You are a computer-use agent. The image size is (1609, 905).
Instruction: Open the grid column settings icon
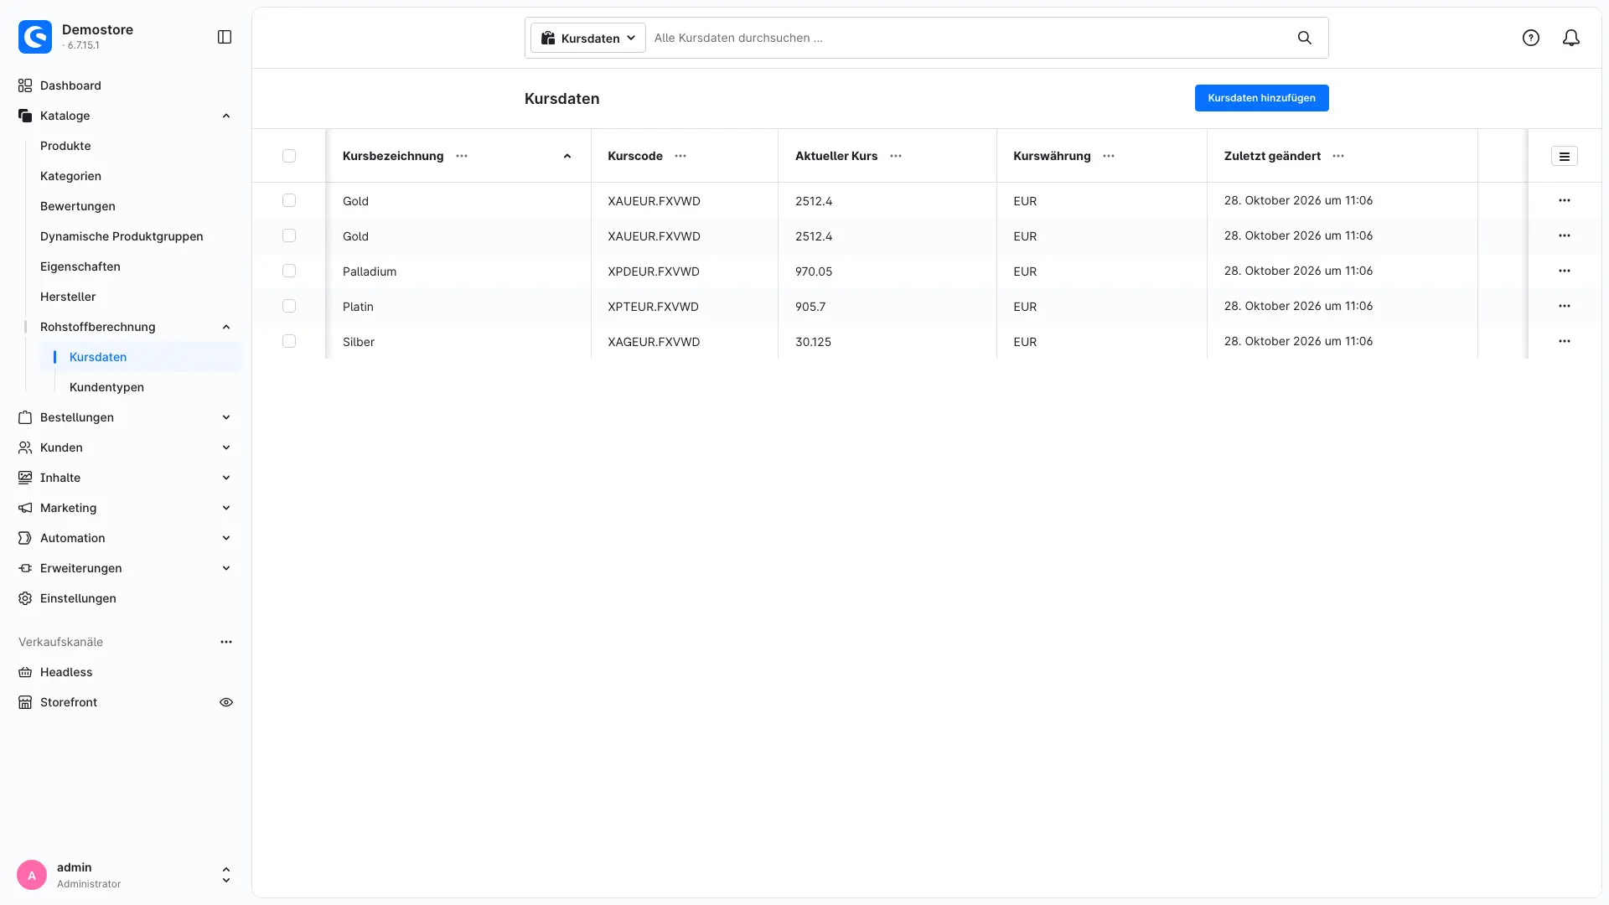point(1565,157)
